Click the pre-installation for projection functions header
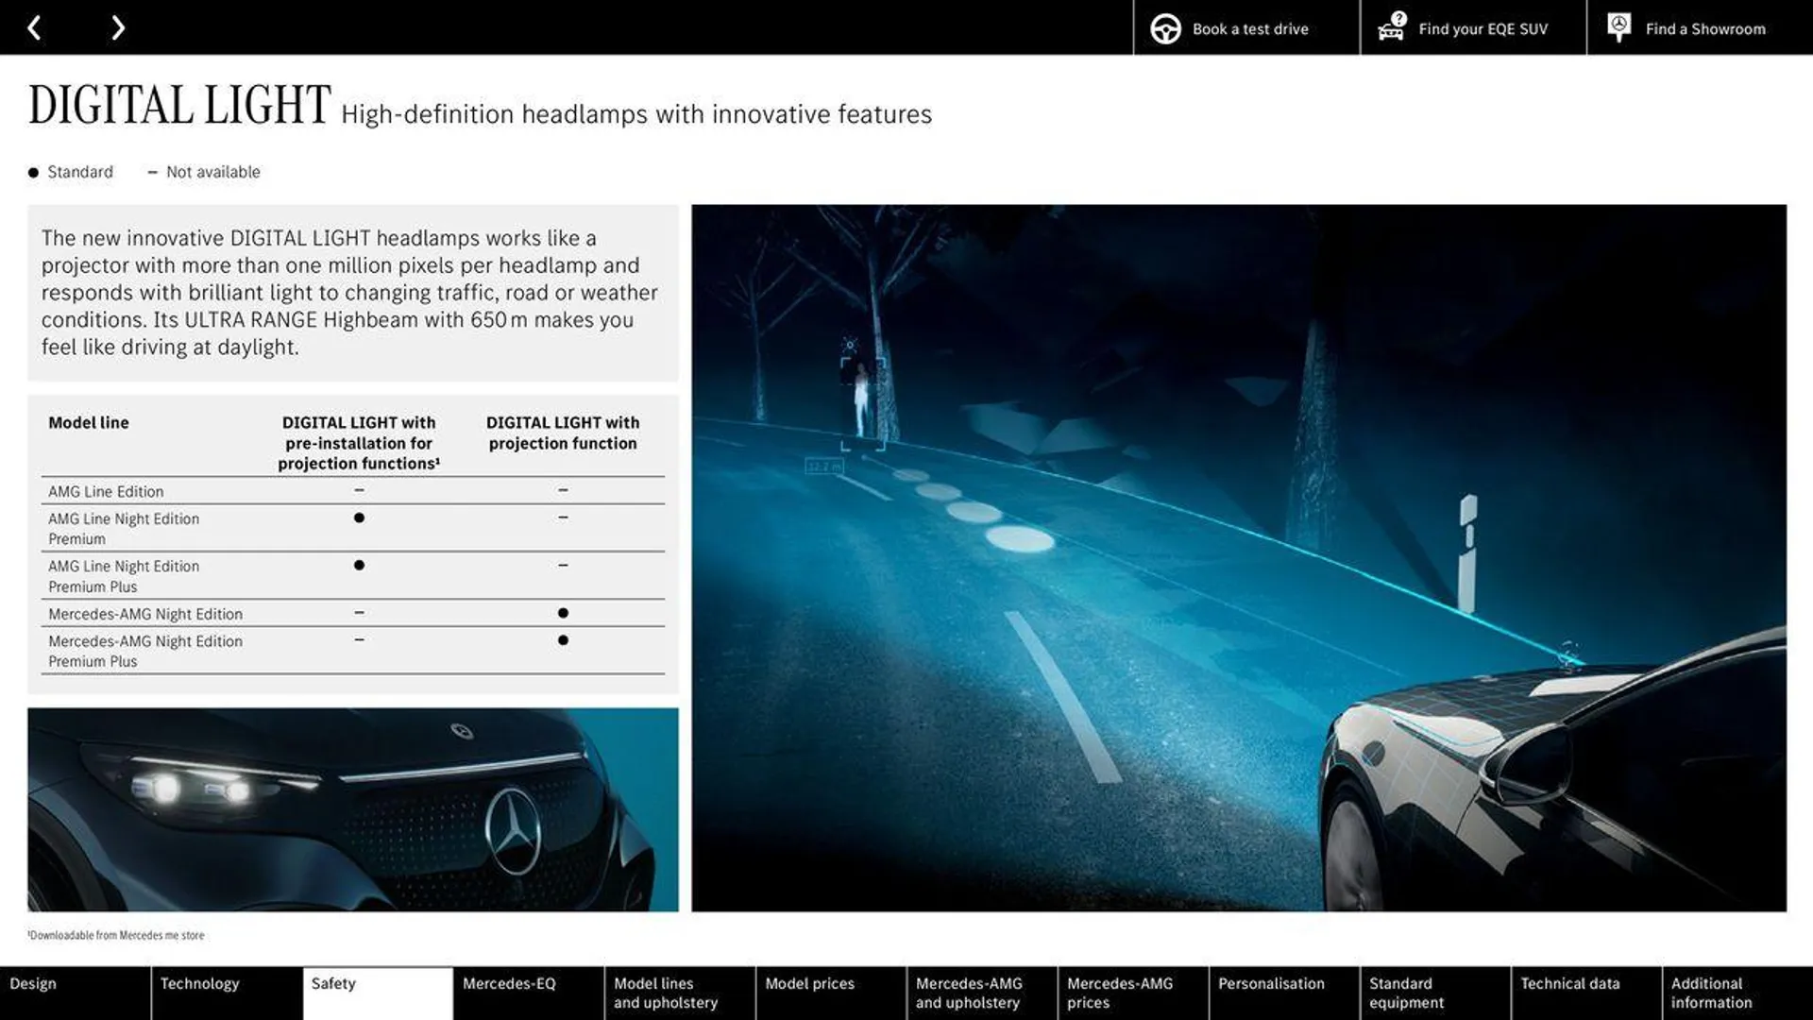The width and height of the screenshot is (1813, 1020). click(x=359, y=443)
